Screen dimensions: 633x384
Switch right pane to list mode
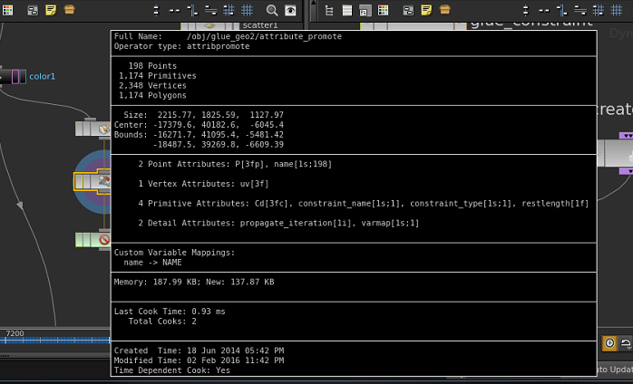click(347, 10)
